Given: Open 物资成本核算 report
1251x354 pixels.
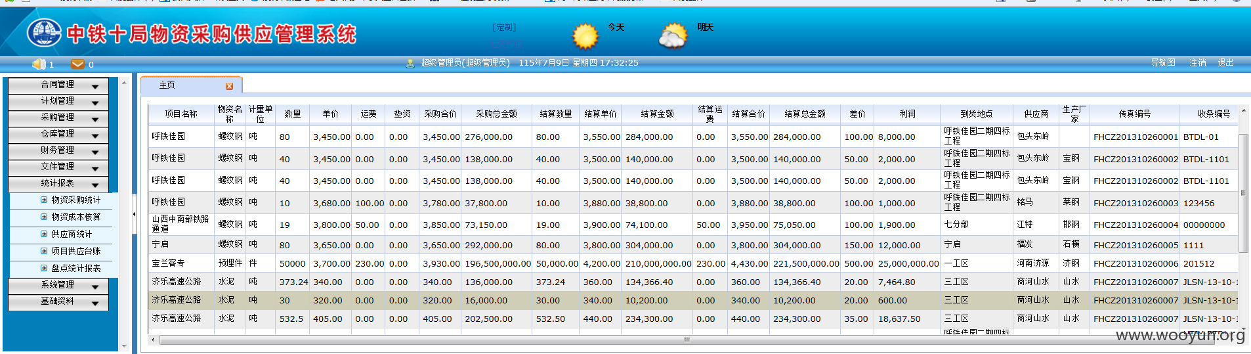Looking at the screenshot, I should [75, 217].
